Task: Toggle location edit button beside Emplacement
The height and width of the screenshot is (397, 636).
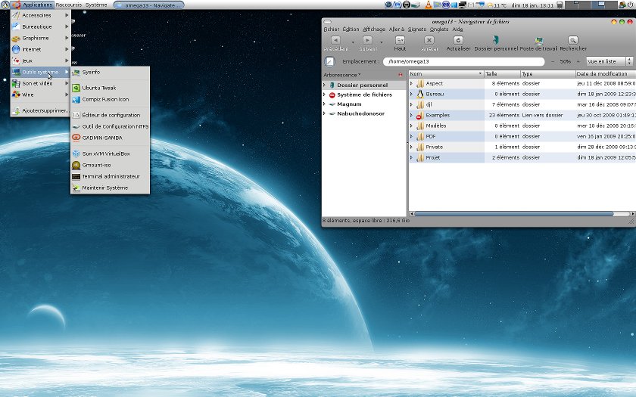Action: tap(329, 61)
